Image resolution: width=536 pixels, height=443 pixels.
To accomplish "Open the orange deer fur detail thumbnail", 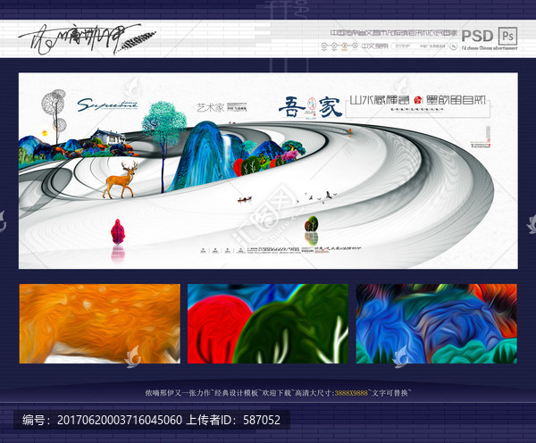I will 100,323.
